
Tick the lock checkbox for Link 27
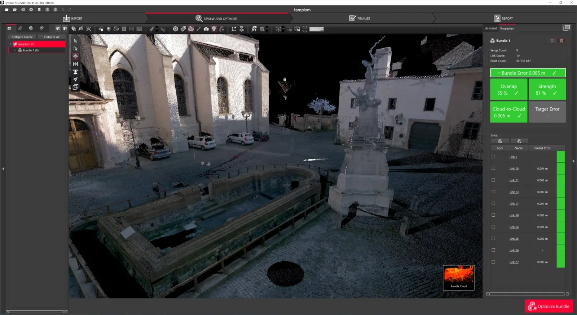click(x=493, y=262)
